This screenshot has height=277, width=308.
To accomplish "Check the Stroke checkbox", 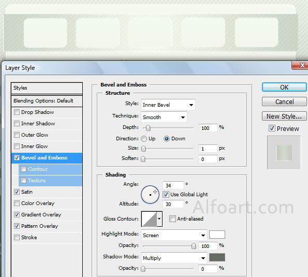I will click(17, 238).
